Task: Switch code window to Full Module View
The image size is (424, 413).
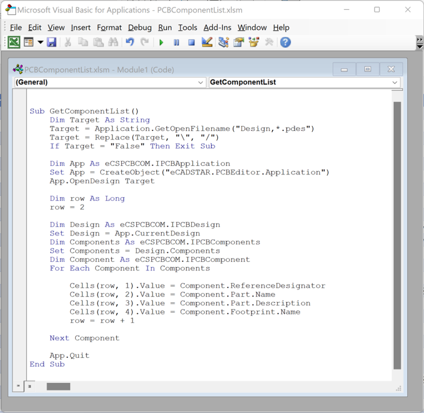Action: pyautogui.click(x=29, y=386)
